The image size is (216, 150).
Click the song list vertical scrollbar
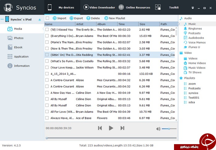(x=176, y=33)
